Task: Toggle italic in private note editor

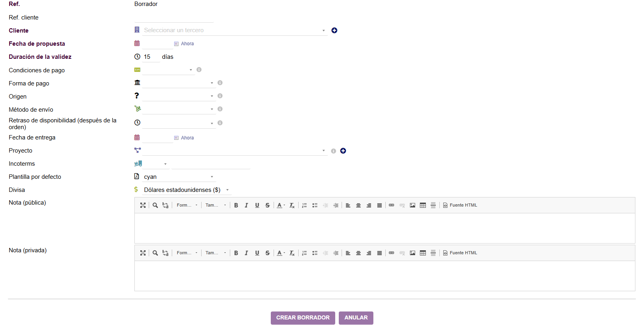Action: point(247,253)
